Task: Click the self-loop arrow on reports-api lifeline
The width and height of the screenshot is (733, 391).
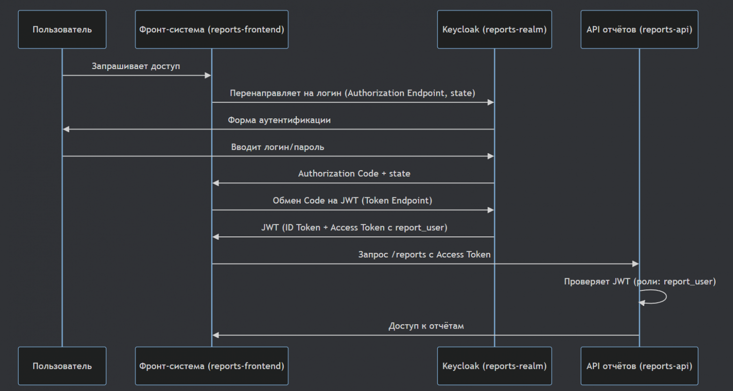Action: point(664,297)
